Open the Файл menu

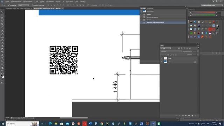pos(7,2)
